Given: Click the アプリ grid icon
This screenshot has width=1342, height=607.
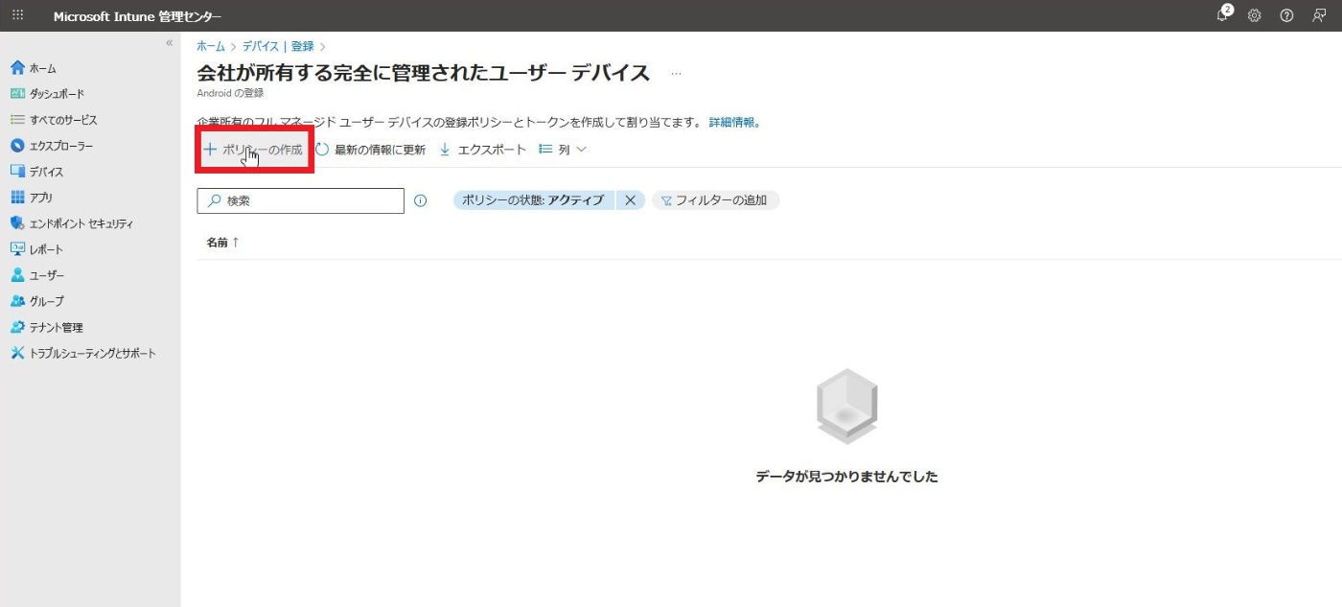Looking at the screenshot, I should click(17, 198).
